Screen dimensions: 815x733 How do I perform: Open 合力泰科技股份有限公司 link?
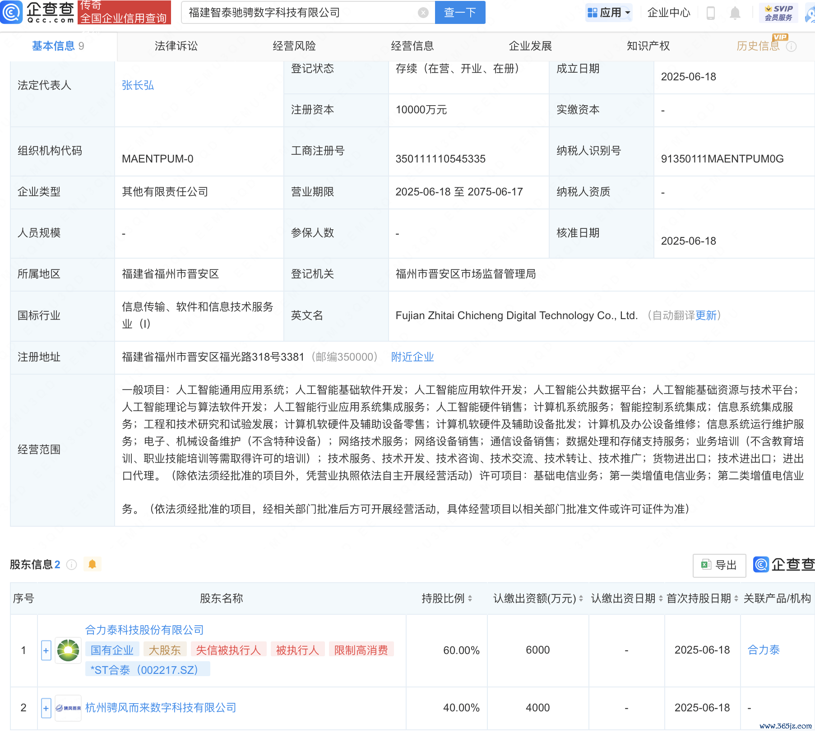click(144, 630)
